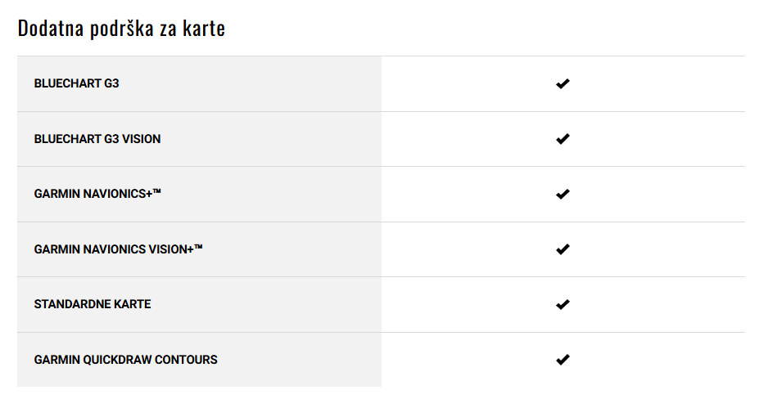Click the checkmark for BlueChart G3
Viewport: 764px width, 399px height.
tap(563, 83)
